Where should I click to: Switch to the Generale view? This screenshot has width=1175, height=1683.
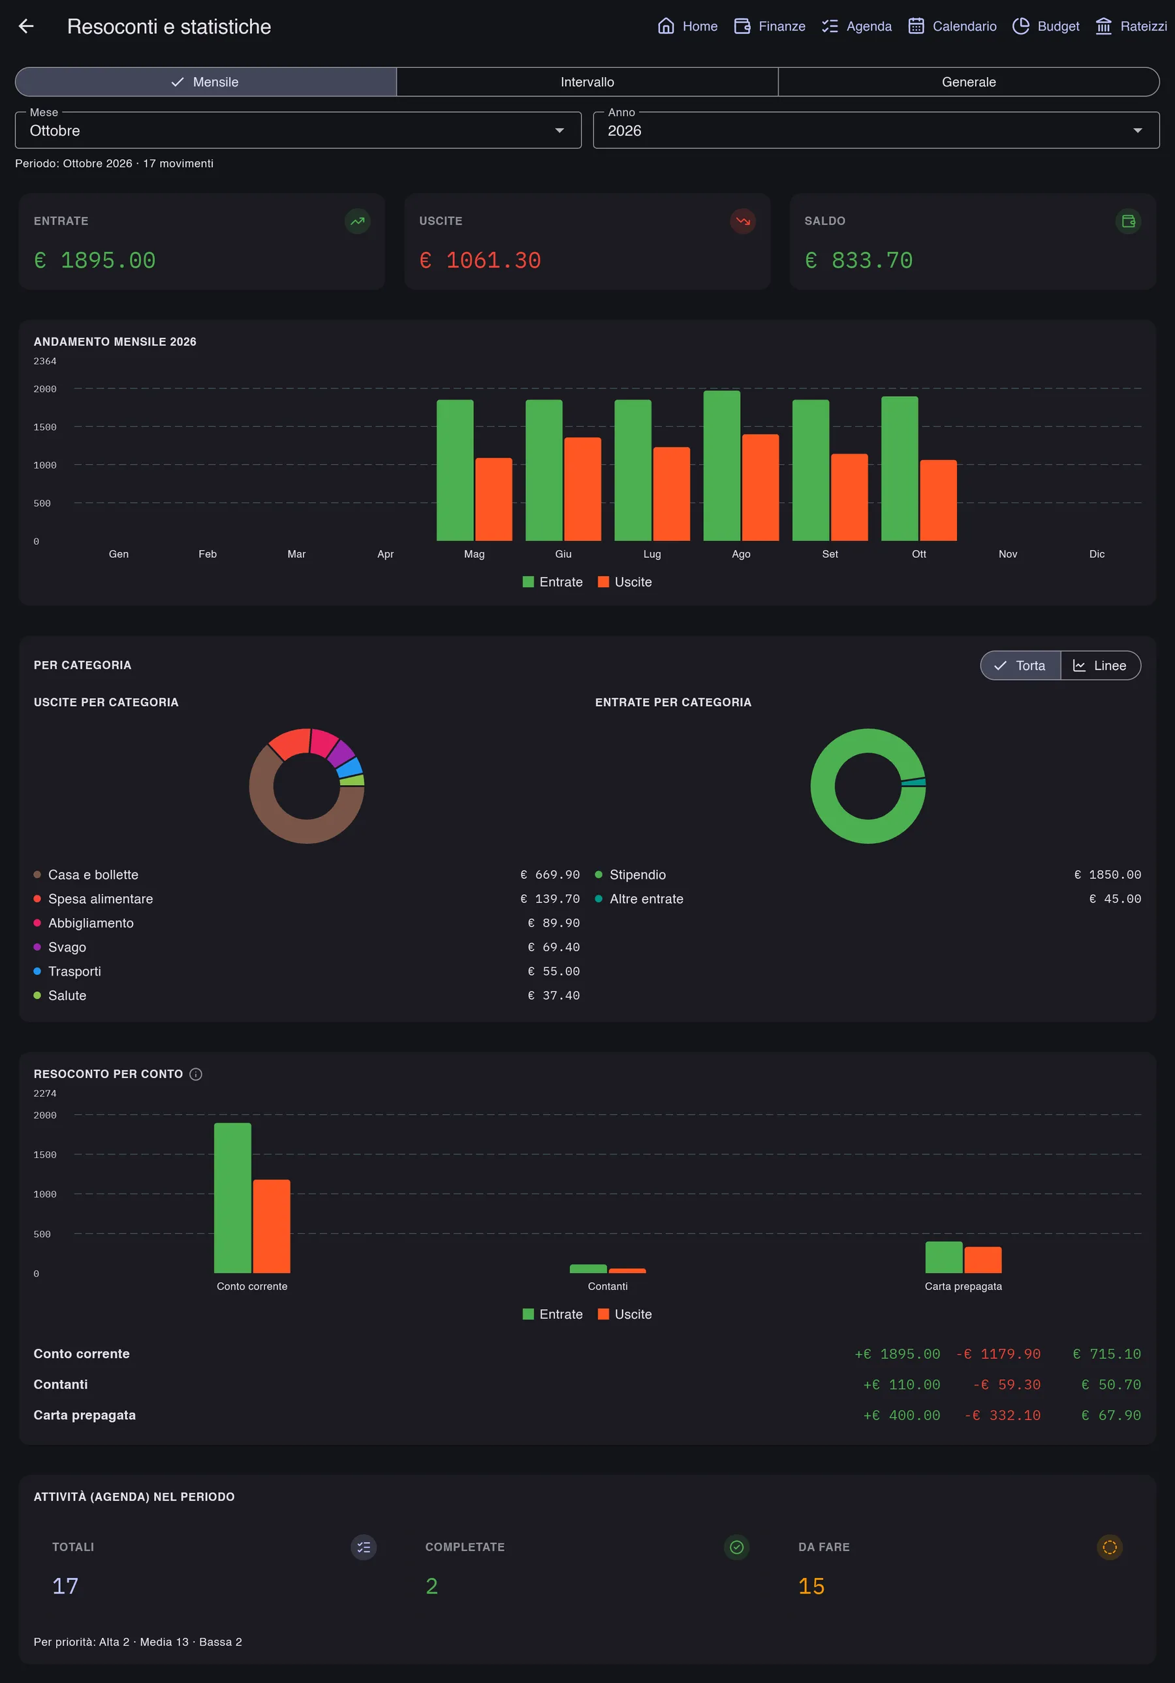coord(969,82)
